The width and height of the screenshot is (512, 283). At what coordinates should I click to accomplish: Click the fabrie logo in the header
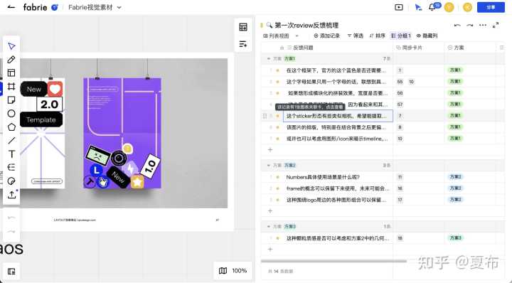[36, 7]
